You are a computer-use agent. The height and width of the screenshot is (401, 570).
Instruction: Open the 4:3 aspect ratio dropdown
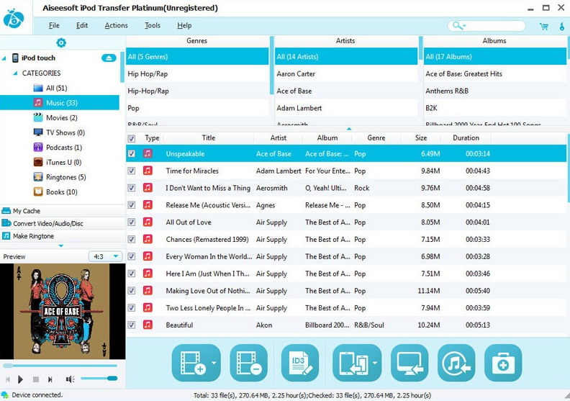pos(105,257)
